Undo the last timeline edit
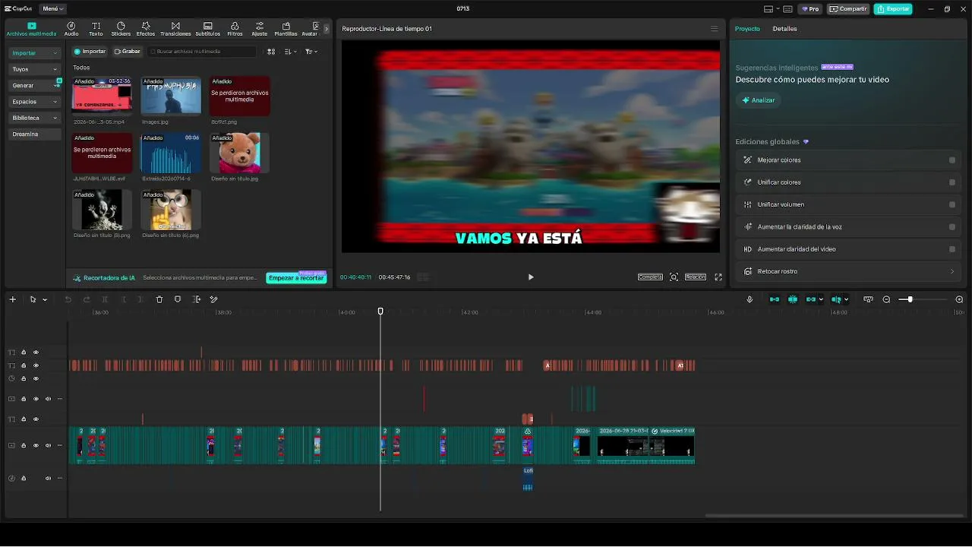972x547 pixels. click(68, 299)
